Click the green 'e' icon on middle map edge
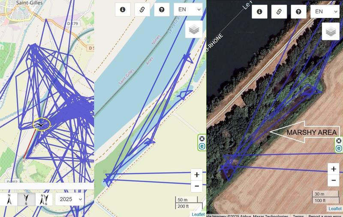This screenshot has width=343, height=217. point(202,146)
